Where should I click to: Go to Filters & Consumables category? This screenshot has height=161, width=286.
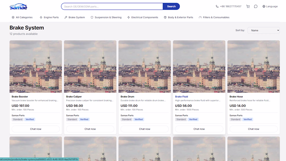(214, 17)
